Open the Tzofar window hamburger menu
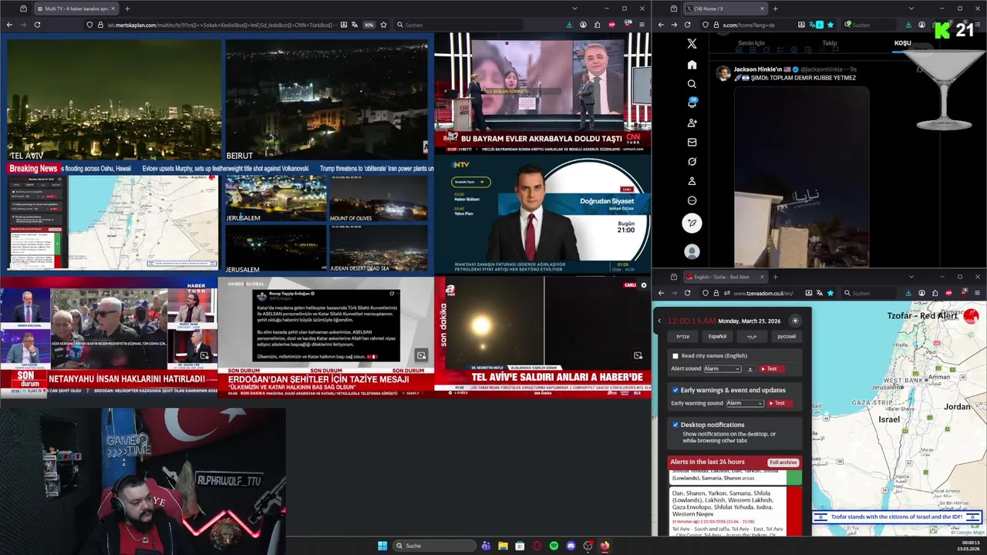Image resolution: width=987 pixels, height=555 pixels. click(977, 293)
